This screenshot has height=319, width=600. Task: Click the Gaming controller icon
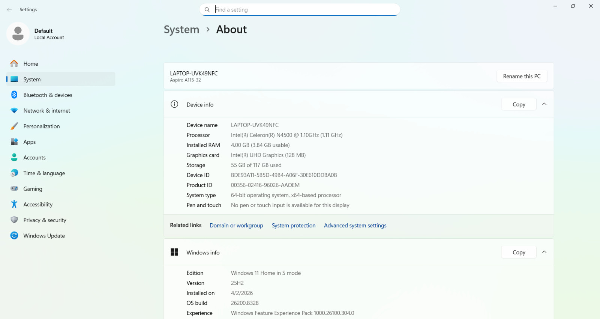click(x=14, y=189)
